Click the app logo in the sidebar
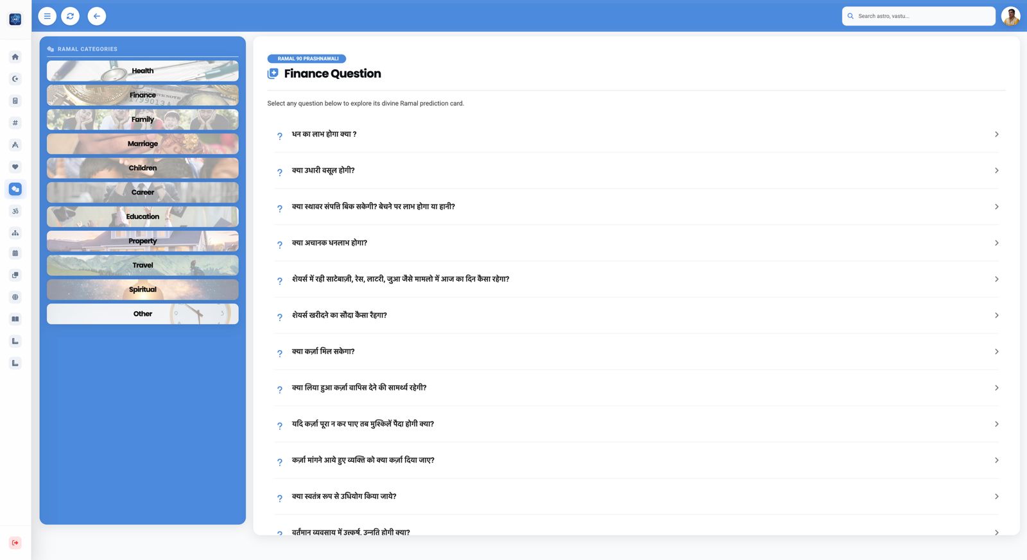The height and width of the screenshot is (560, 1027). pyautogui.click(x=15, y=19)
